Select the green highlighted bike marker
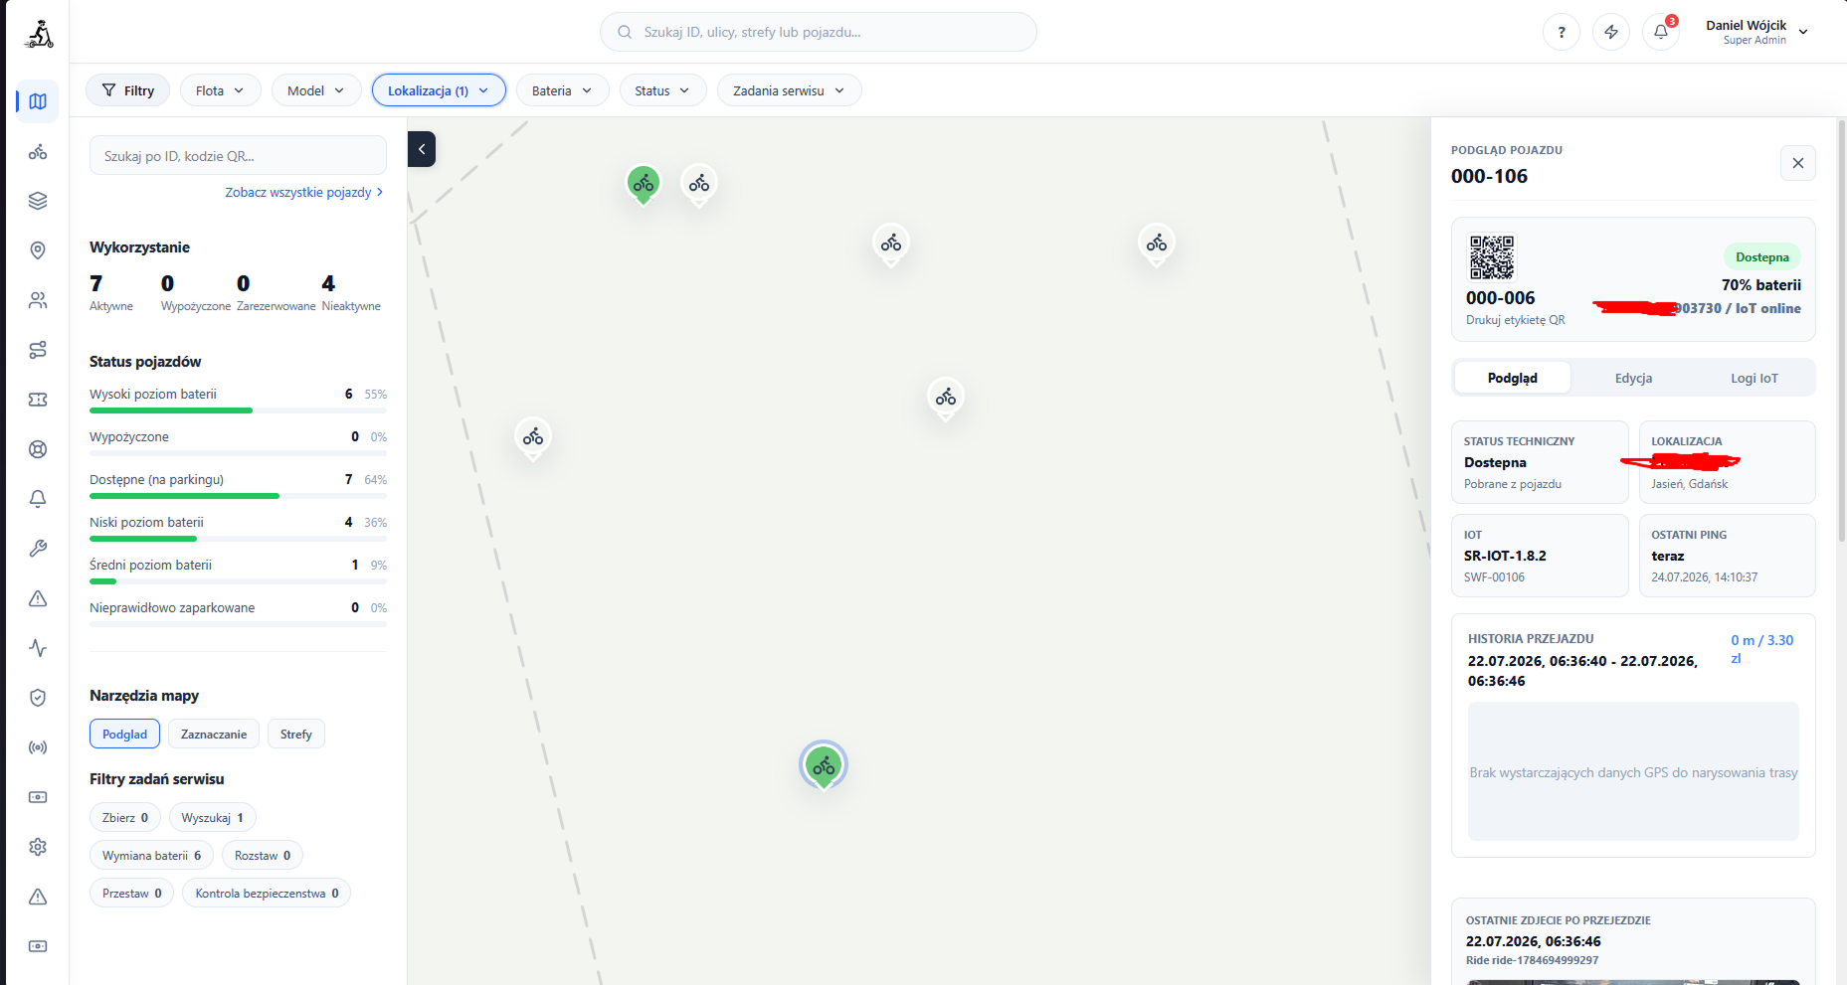Viewport: 1847px width, 985px height. point(824,765)
